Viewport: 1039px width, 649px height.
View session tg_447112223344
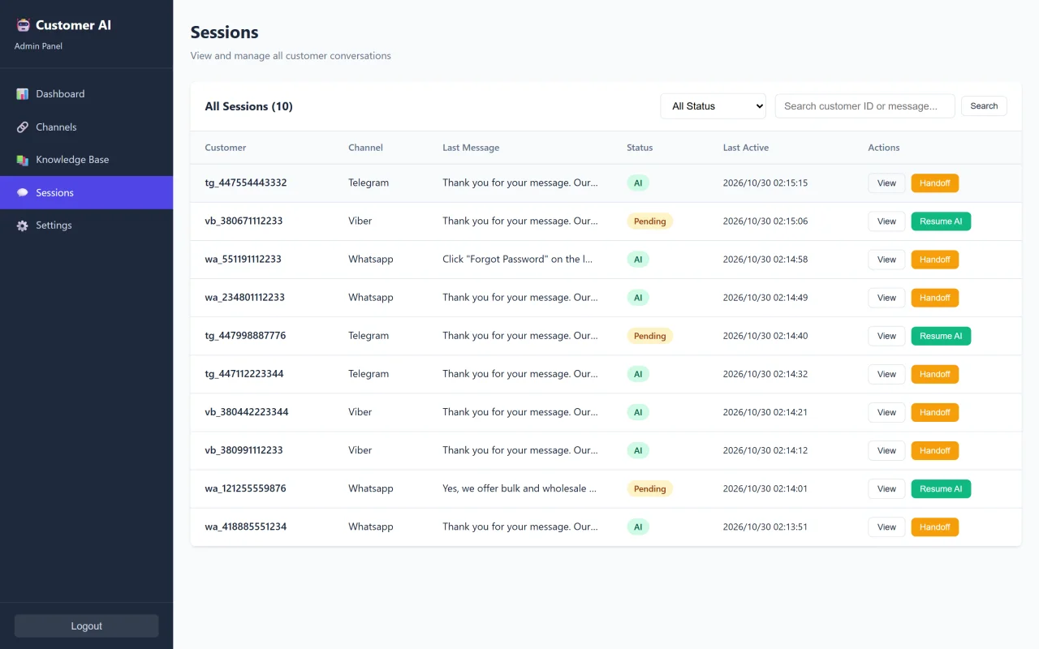coord(886,374)
